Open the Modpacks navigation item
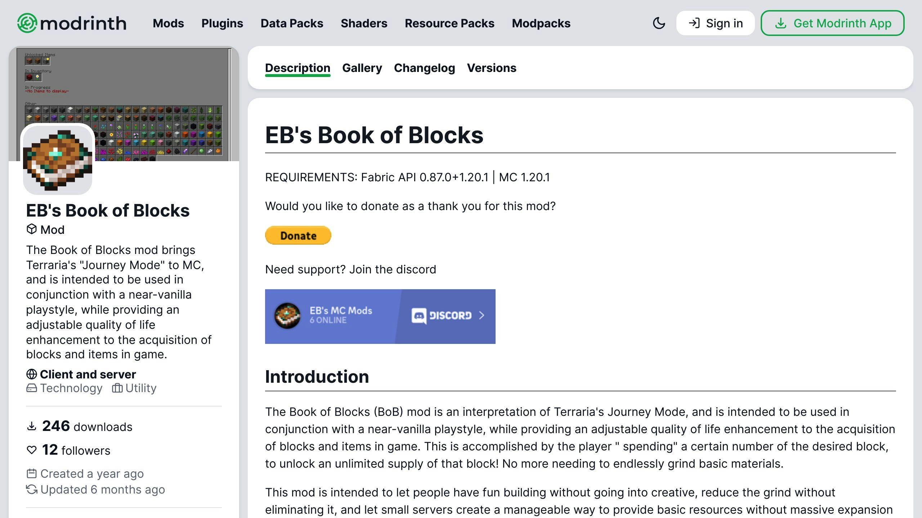Image resolution: width=922 pixels, height=518 pixels. click(x=541, y=23)
